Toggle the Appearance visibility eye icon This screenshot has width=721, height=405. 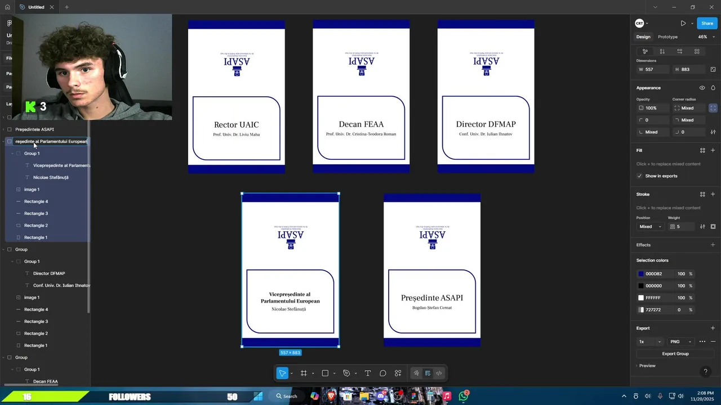[702, 88]
